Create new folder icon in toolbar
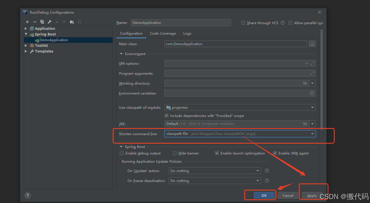 coord(72,22)
